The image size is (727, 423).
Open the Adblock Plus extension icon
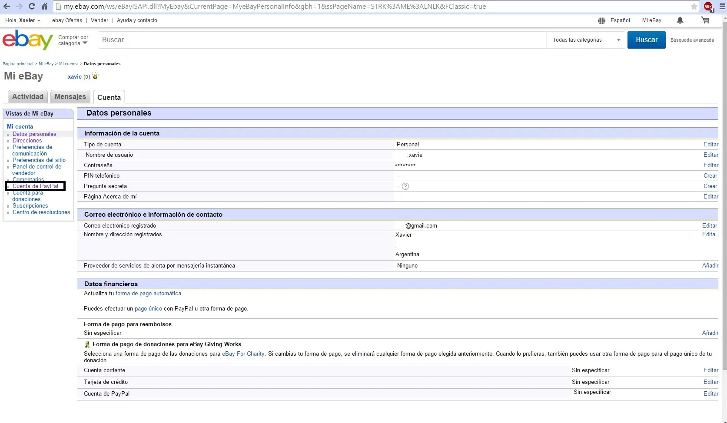click(x=708, y=7)
